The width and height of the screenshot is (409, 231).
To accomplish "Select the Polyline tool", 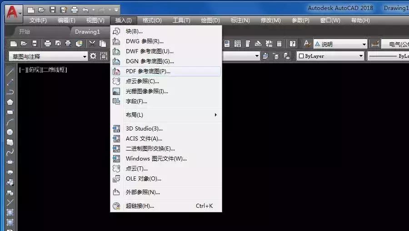I will [10, 92].
